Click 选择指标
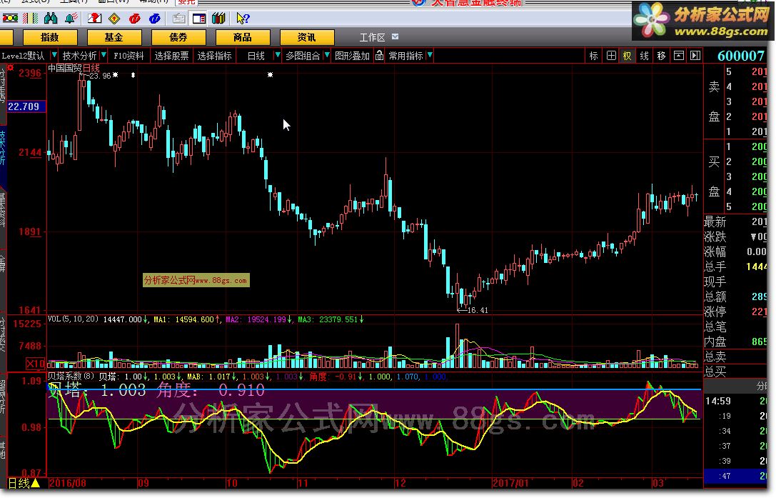 click(214, 56)
